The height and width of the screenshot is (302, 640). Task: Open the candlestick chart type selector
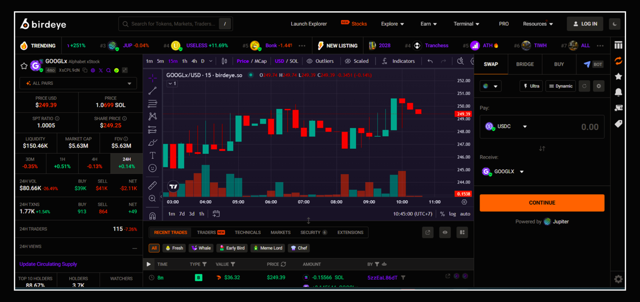[224, 61]
